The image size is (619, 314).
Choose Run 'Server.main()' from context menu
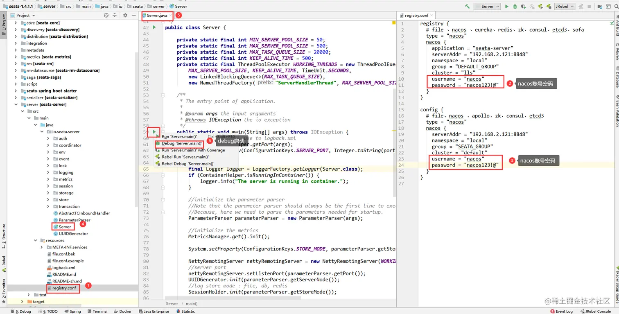pyautogui.click(x=197, y=137)
